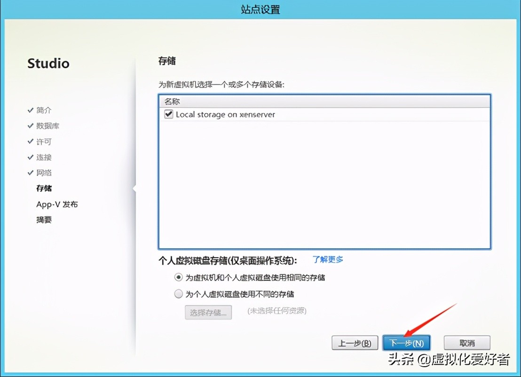The width and height of the screenshot is (521, 377).
Task: Select different storage for personal vDisk option
Action: pyautogui.click(x=178, y=294)
